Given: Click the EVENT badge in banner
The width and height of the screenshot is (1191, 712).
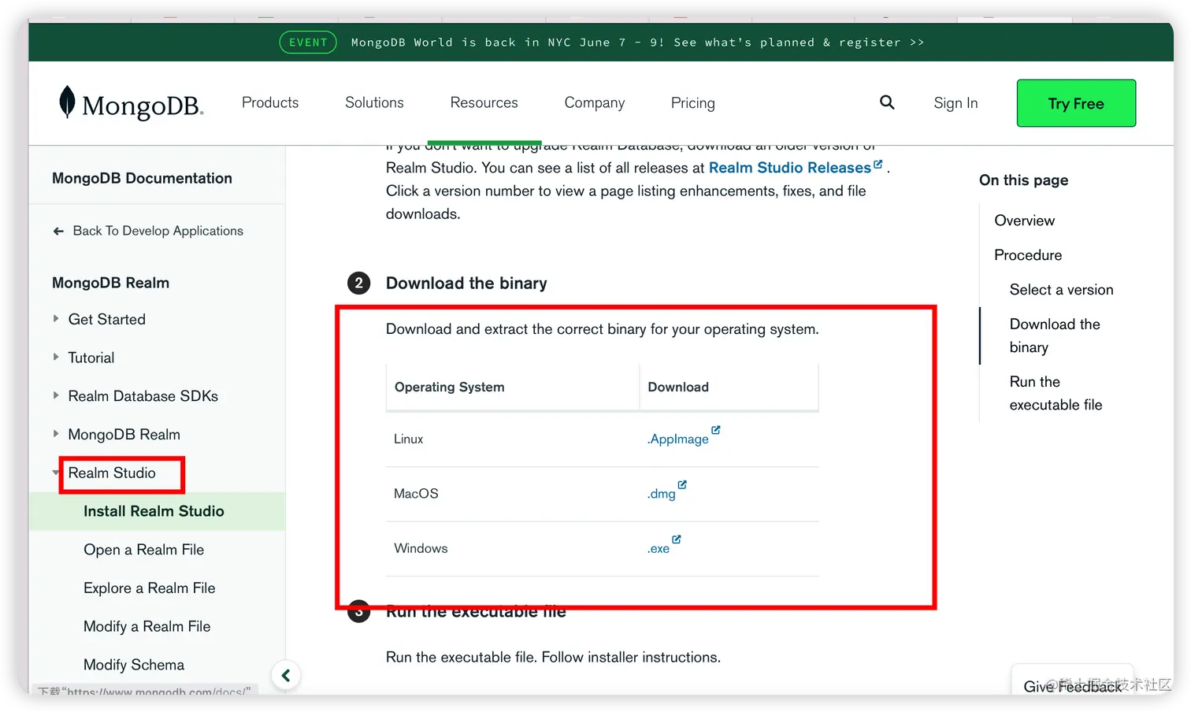Looking at the screenshot, I should [308, 43].
